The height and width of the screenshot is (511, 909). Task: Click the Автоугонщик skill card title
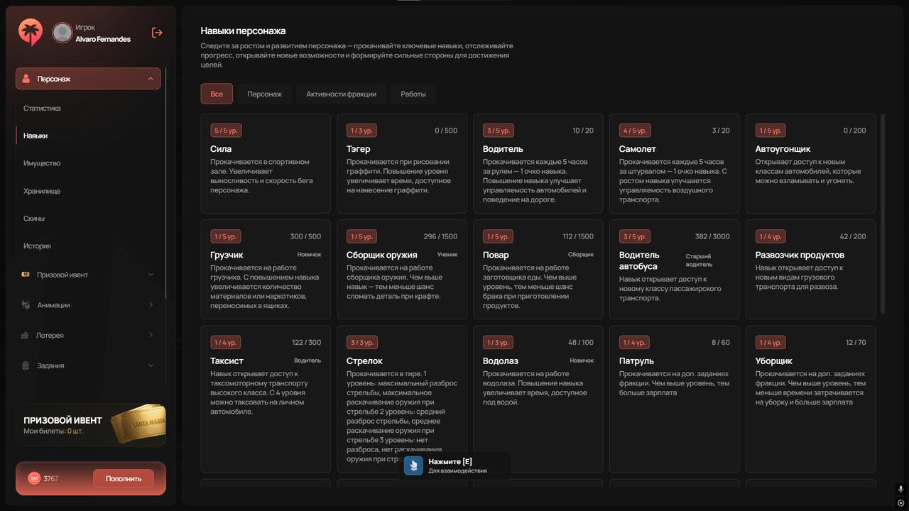coord(784,149)
